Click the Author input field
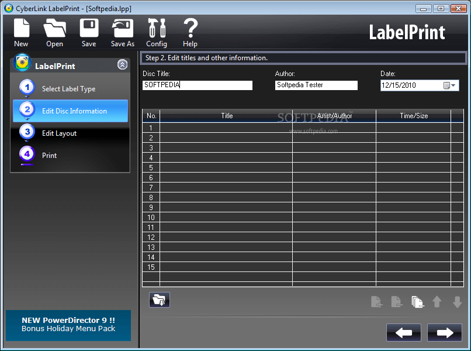This screenshot has height=351, width=471. 316,85
